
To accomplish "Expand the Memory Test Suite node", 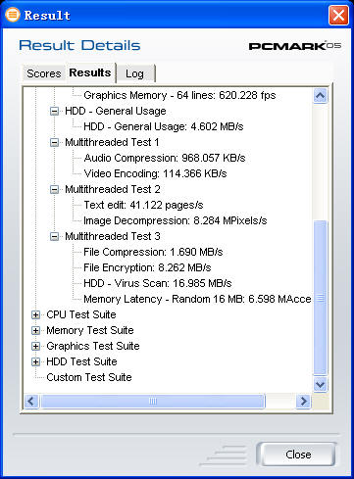I will (x=35, y=330).
